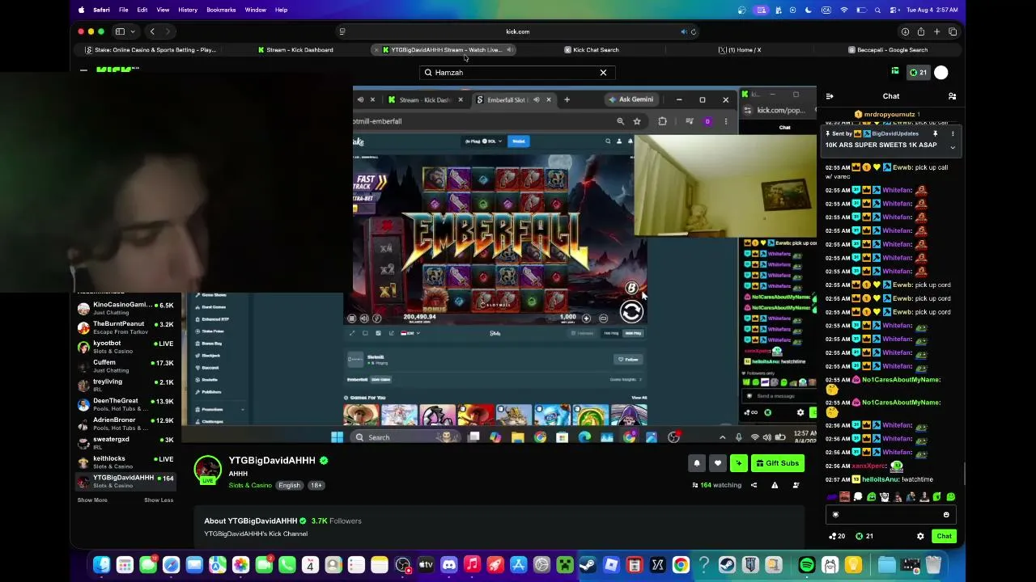Show Safari tab overview

coord(953,32)
